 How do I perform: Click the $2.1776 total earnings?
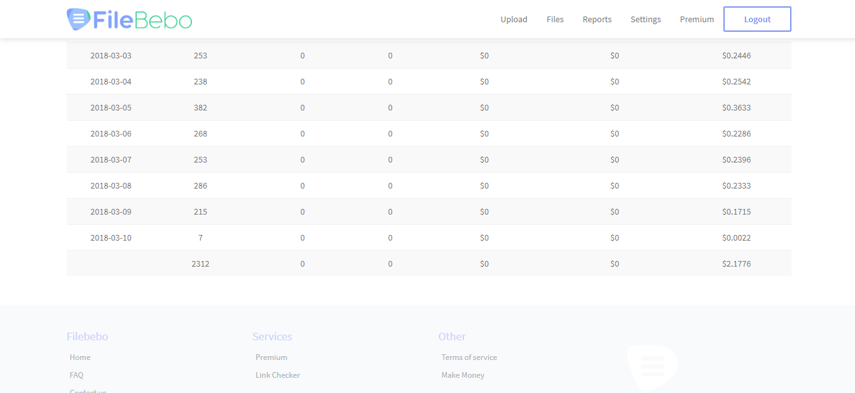tap(736, 263)
